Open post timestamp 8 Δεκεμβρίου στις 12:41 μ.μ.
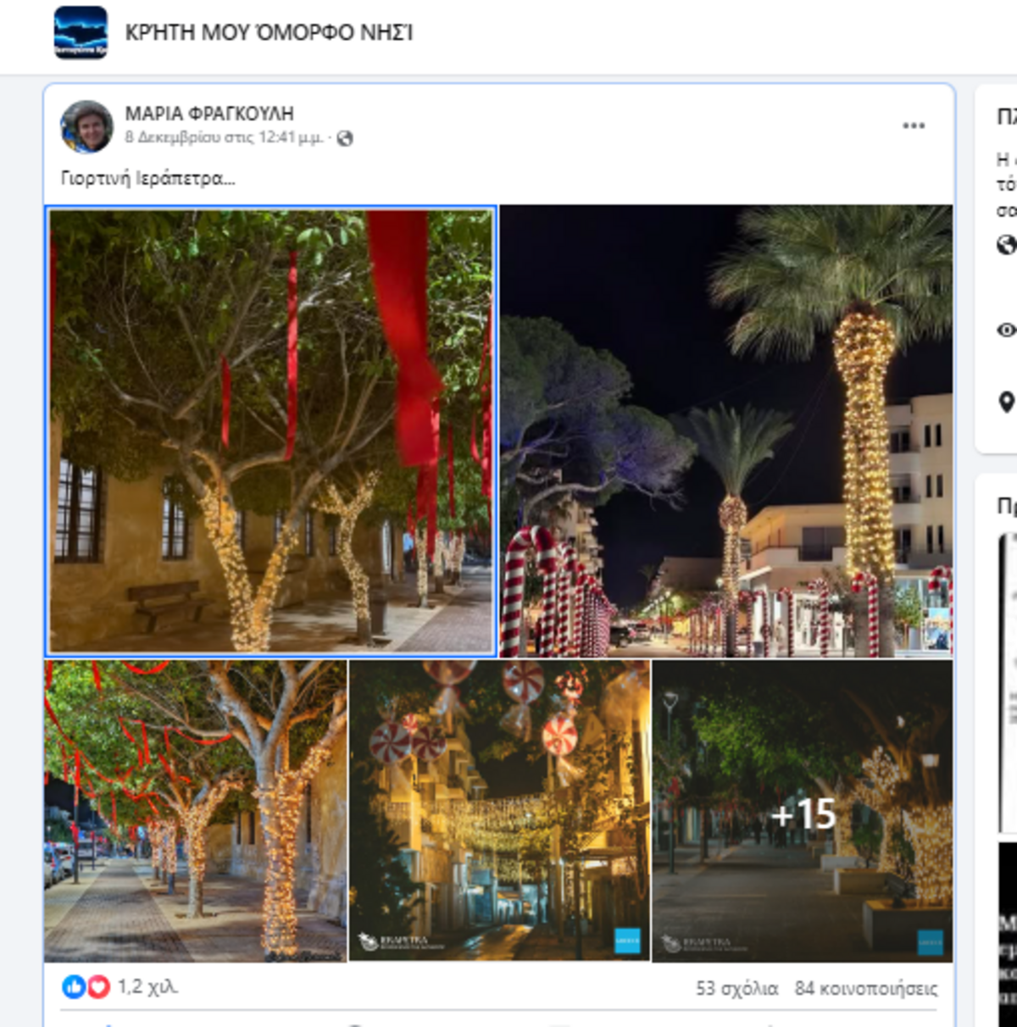Image resolution: width=1017 pixels, height=1027 pixels. click(x=224, y=137)
